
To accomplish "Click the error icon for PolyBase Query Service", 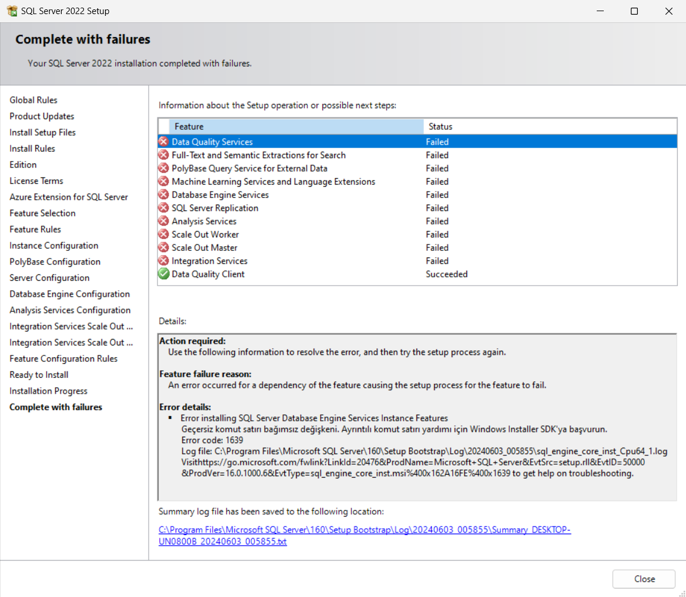I will point(164,168).
